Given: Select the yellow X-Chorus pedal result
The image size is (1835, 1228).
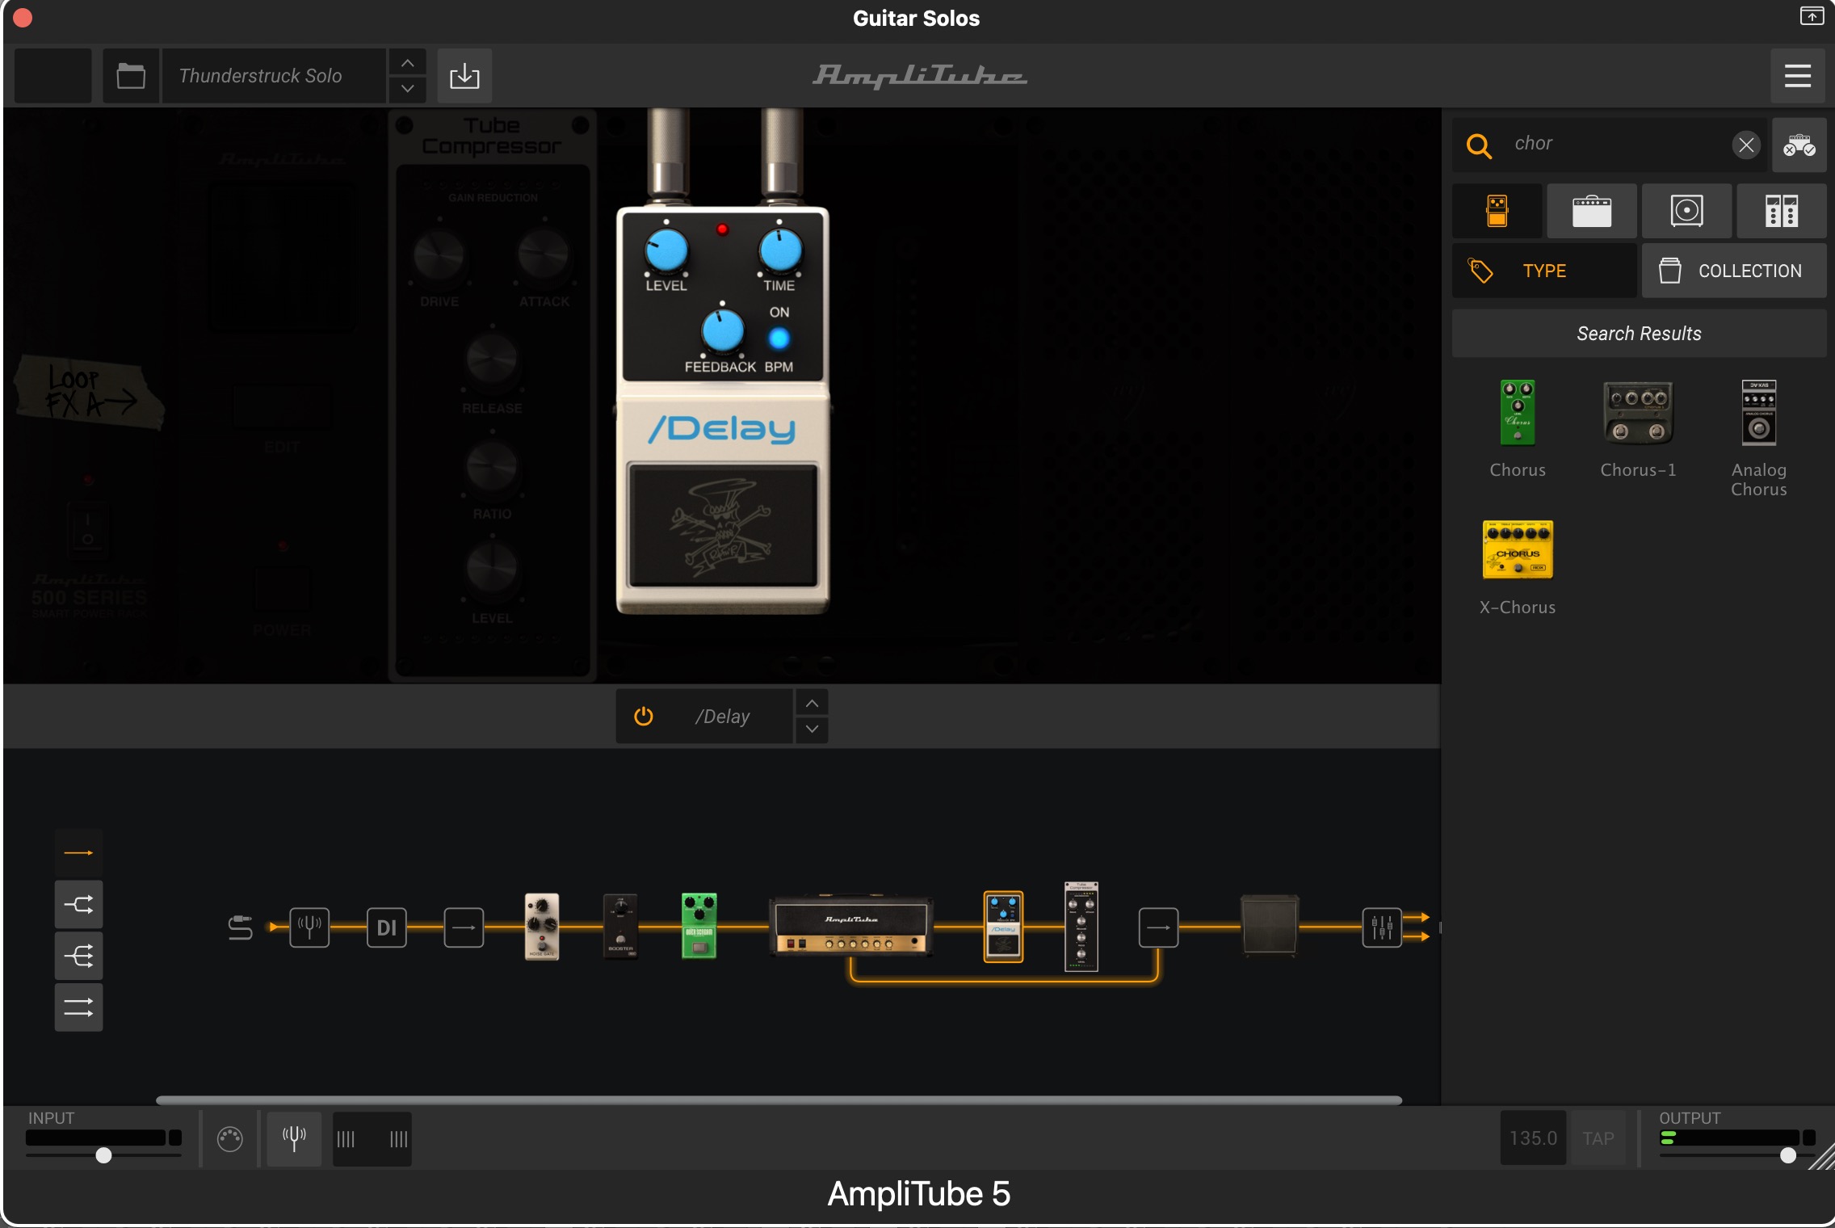Looking at the screenshot, I should 1518,549.
